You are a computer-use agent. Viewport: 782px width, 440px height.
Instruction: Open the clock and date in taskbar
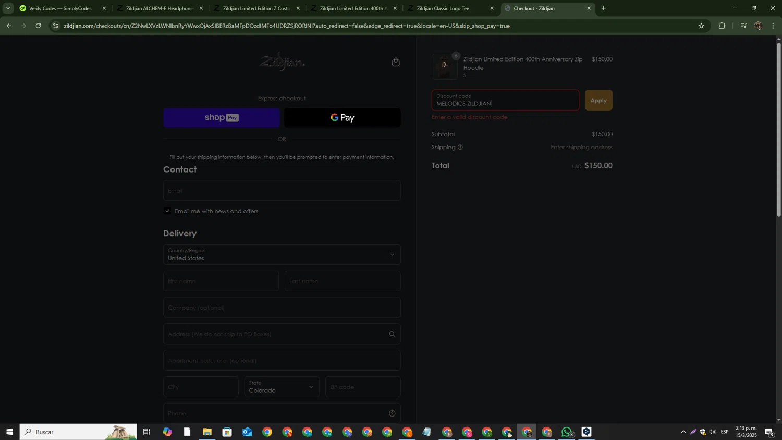click(x=746, y=432)
